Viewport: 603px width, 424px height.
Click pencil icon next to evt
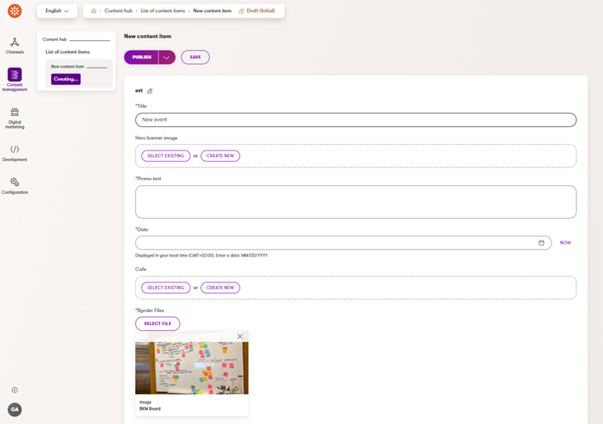150,91
